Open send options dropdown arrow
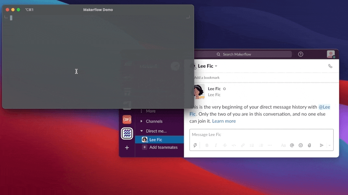Image resolution: width=348 pixels, height=195 pixels. coord(330,145)
